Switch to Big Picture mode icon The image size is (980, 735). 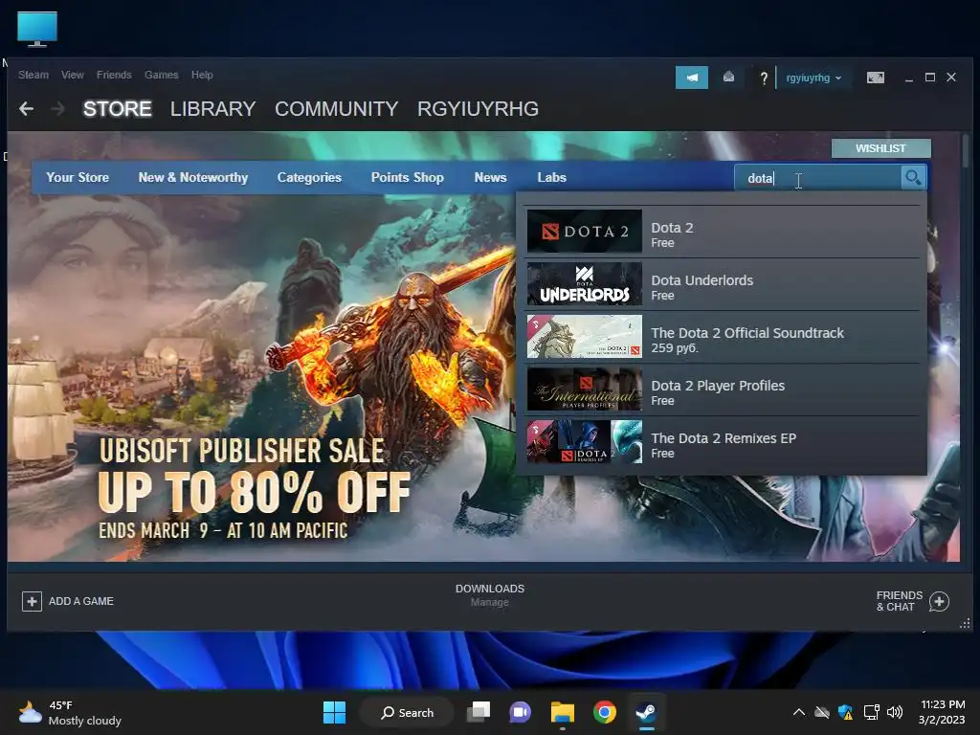[x=875, y=78]
